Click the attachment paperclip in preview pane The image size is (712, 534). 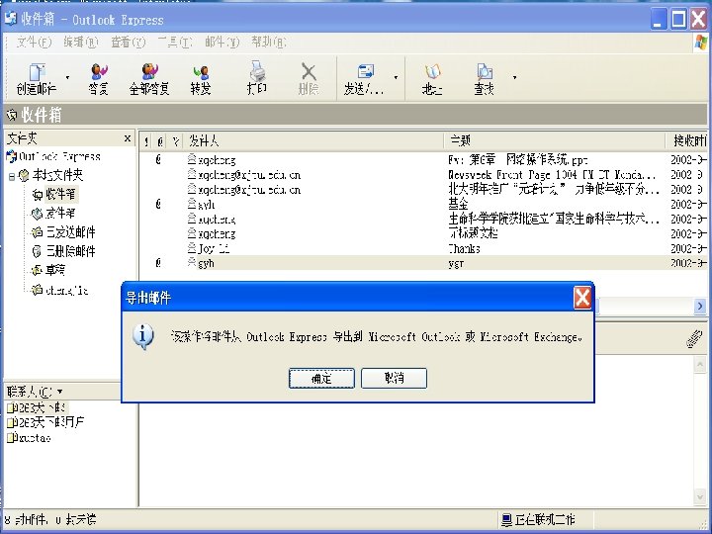694,339
